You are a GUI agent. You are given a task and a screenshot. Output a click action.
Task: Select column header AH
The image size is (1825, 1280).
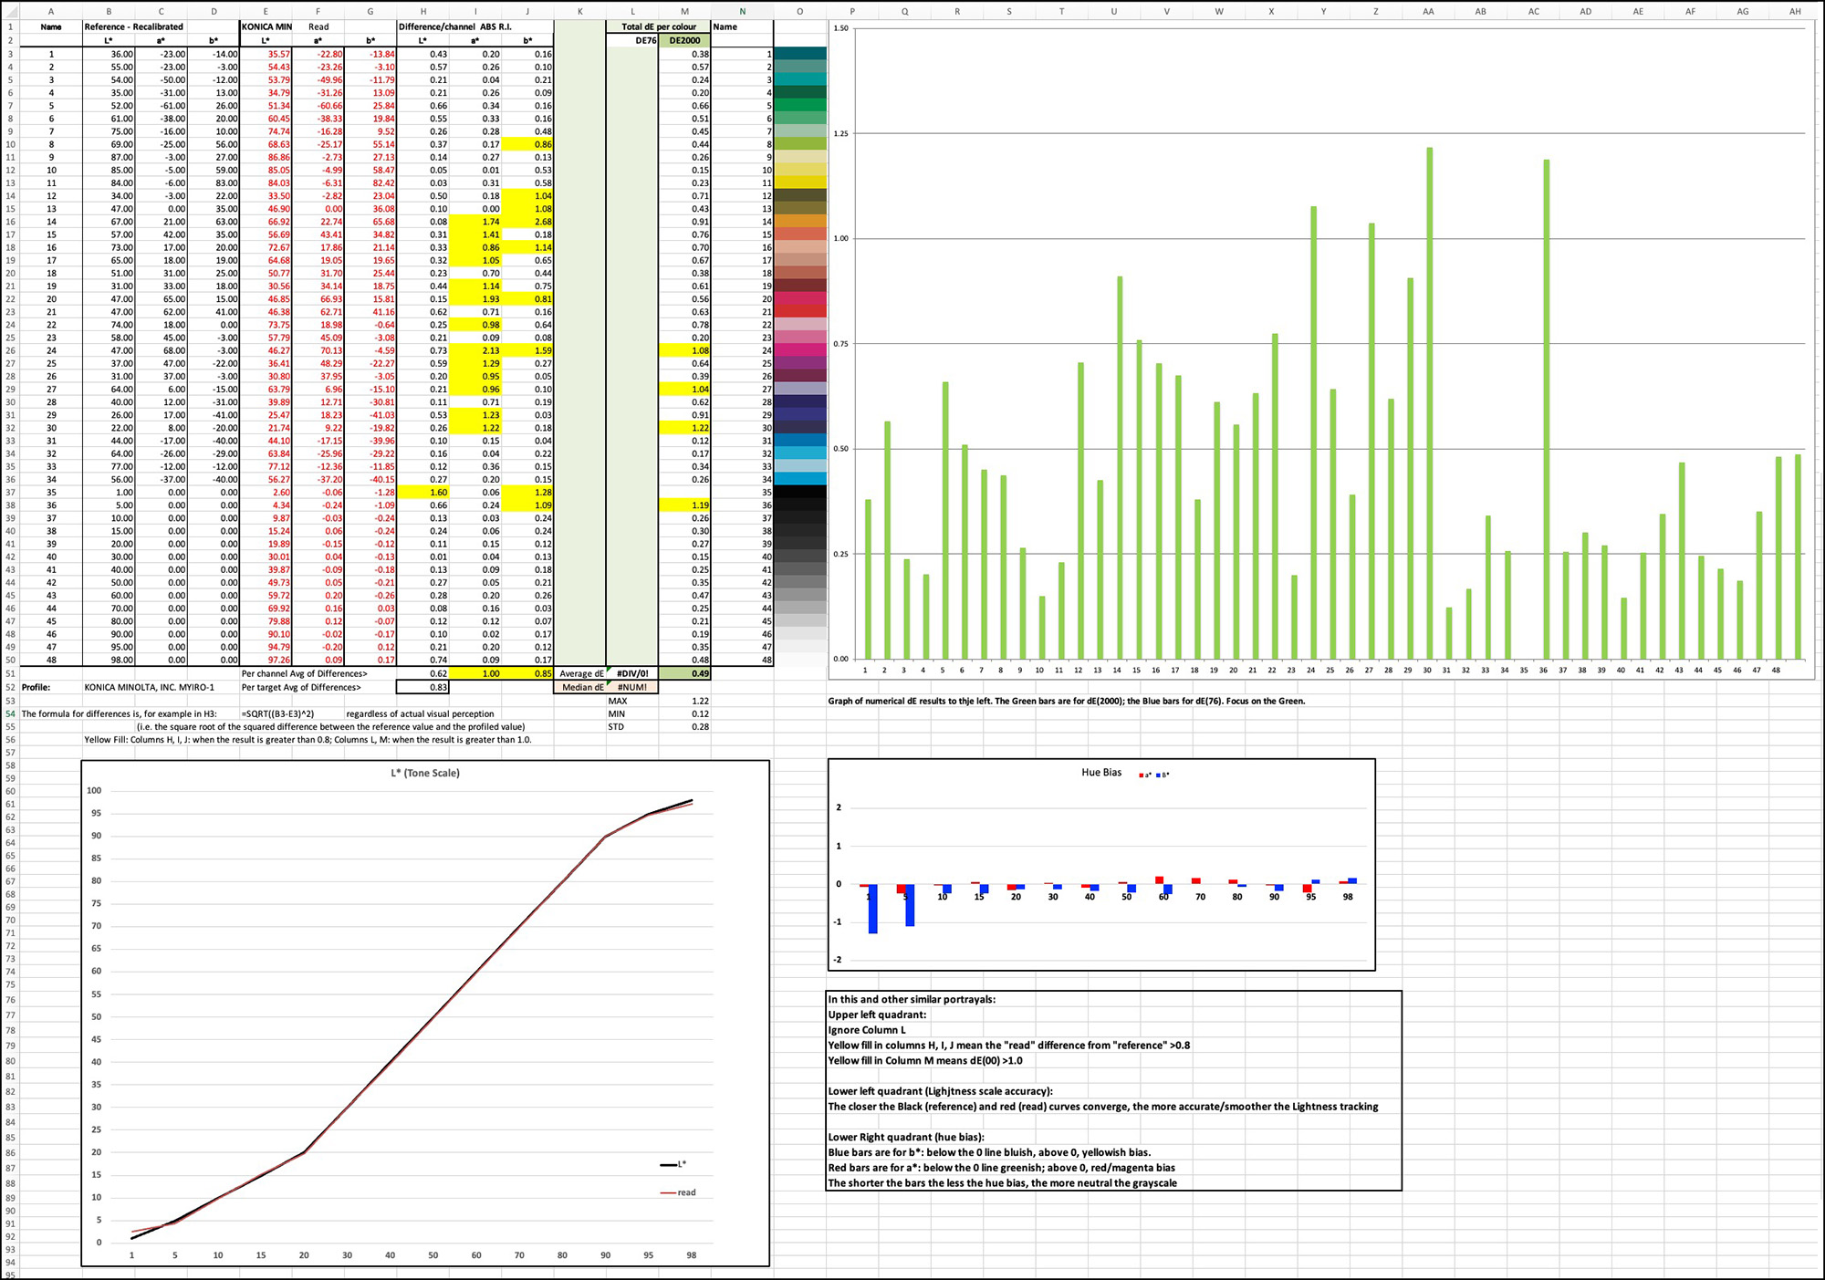pyautogui.click(x=1796, y=10)
